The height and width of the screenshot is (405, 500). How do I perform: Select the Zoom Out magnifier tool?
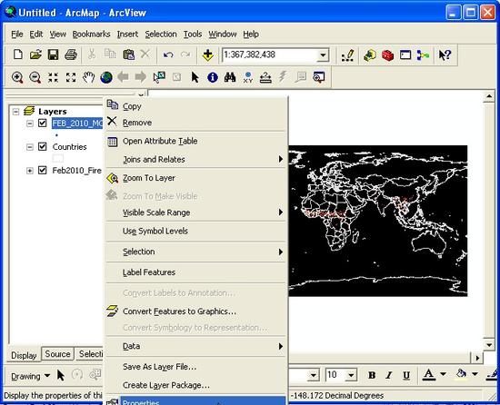[x=35, y=77]
